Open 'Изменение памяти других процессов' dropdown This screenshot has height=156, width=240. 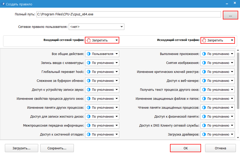pyautogui.click(x=102, y=108)
